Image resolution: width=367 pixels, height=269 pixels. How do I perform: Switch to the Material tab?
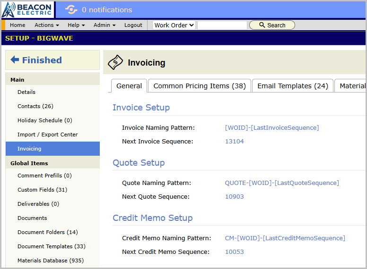click(350, 86)
